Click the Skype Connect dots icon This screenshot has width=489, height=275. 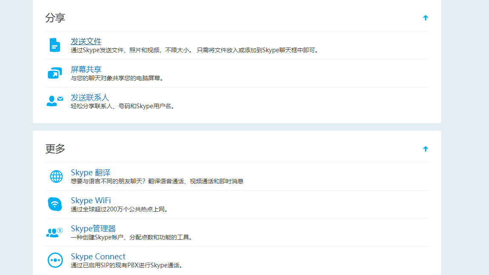pyautogui.click(x=55, y=260)
